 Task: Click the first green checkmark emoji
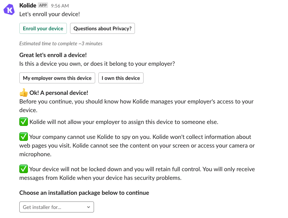(x=24, y=122)
